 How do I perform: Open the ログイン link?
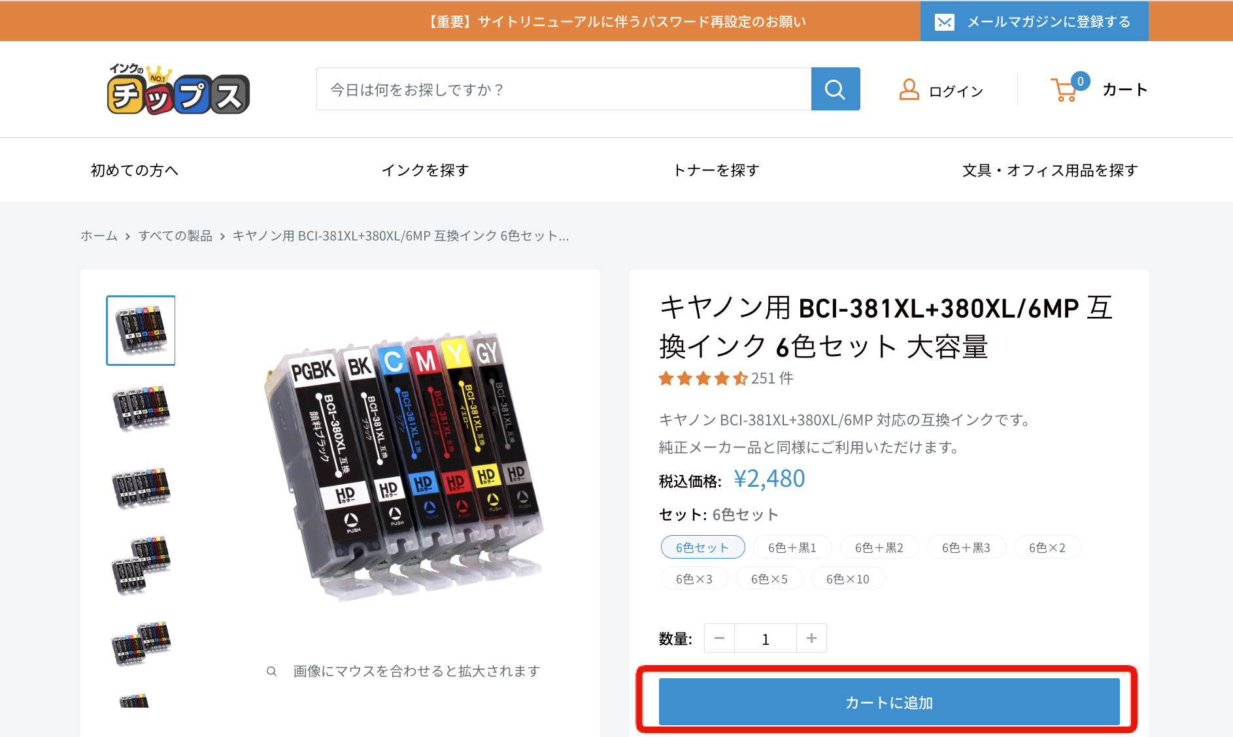(x=956, y=91)
